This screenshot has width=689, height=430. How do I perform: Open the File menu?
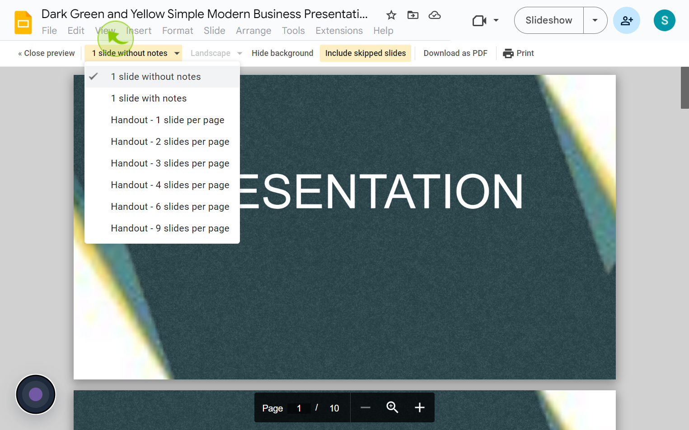(x=49, y=31)
